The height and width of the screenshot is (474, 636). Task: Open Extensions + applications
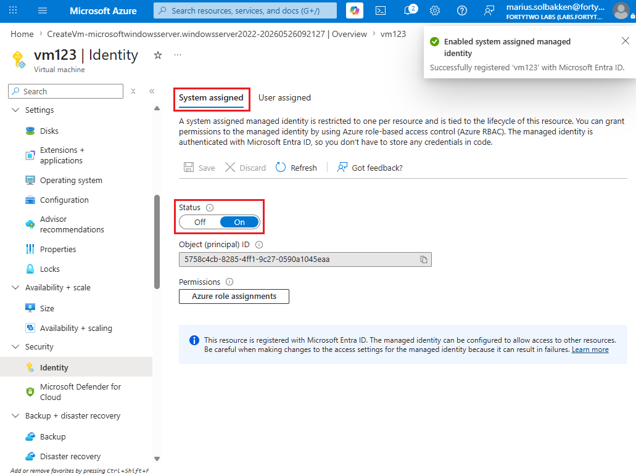coord(61,155)
